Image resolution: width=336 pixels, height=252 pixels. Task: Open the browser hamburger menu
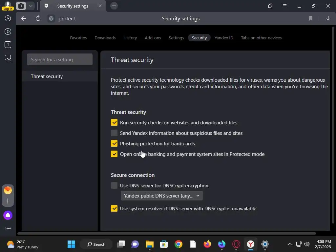tap(285, 6)
